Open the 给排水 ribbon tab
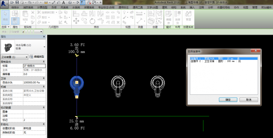The image size is (273, 138). coord(15,7)
